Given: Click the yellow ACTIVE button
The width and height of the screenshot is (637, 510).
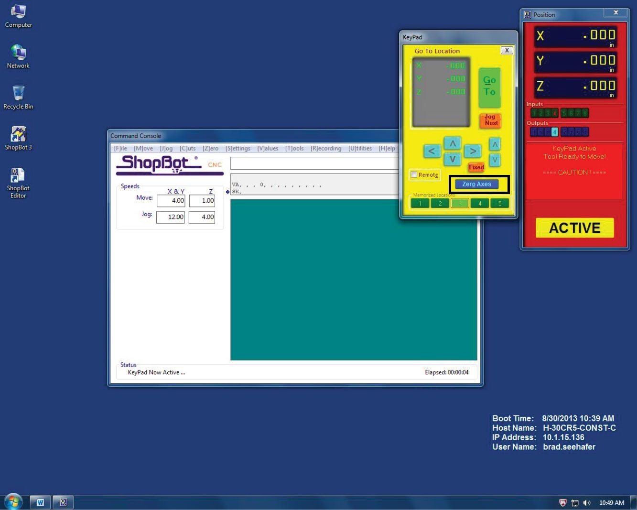Looking at the screenshot, I should (x=574, y=228).
